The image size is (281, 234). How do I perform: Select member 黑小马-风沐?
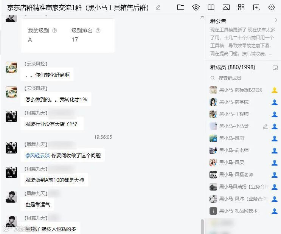coord(243,199)
